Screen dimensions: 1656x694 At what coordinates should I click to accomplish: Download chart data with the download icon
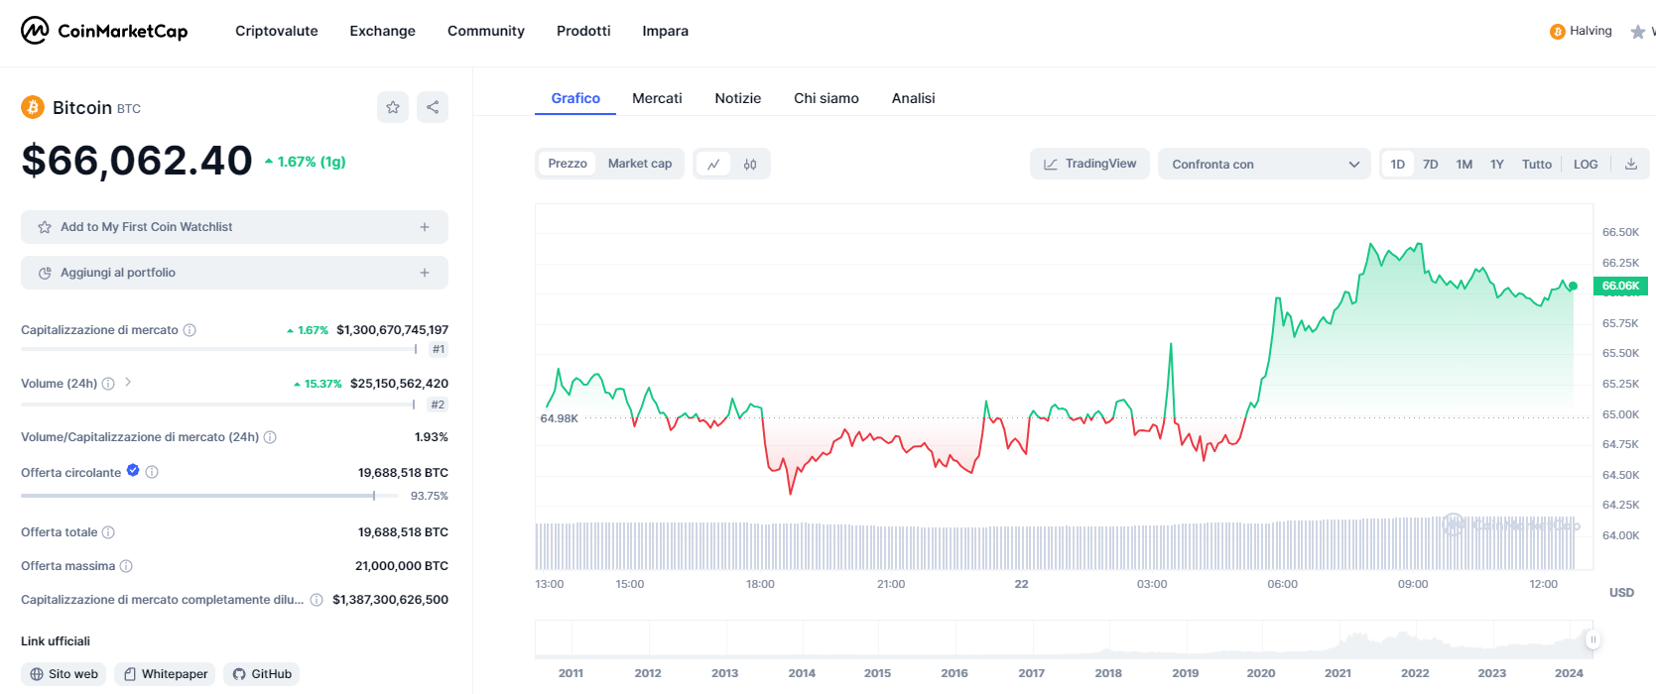coord(1630,164)
